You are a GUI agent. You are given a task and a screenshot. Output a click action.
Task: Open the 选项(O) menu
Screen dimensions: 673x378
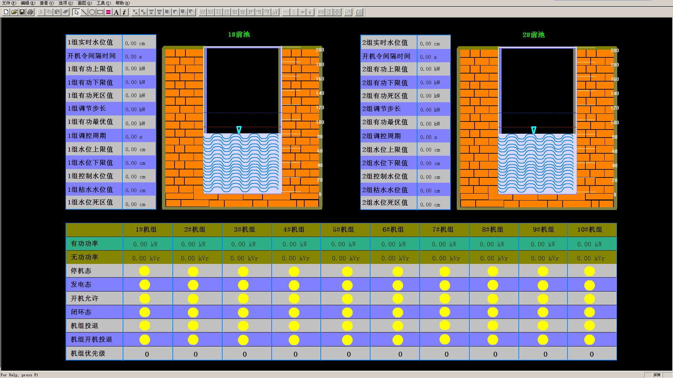tap(66, 3)
